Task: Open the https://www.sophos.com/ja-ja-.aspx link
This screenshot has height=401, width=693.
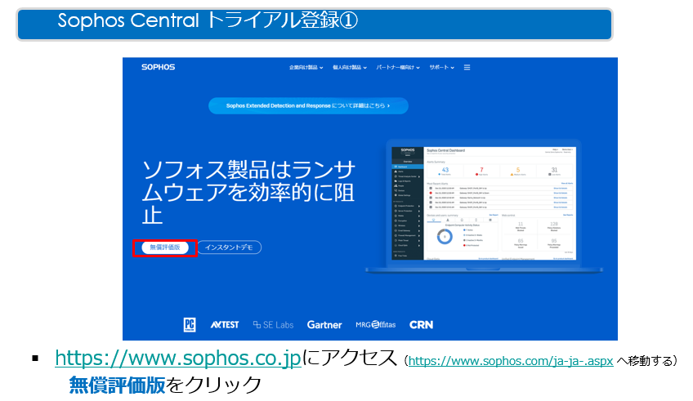Action: click(x=511, y=361)
